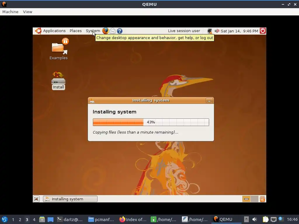299x224 pixels.
Task: Click host clock showing 16:46
Action: click(x=292, y=219)
